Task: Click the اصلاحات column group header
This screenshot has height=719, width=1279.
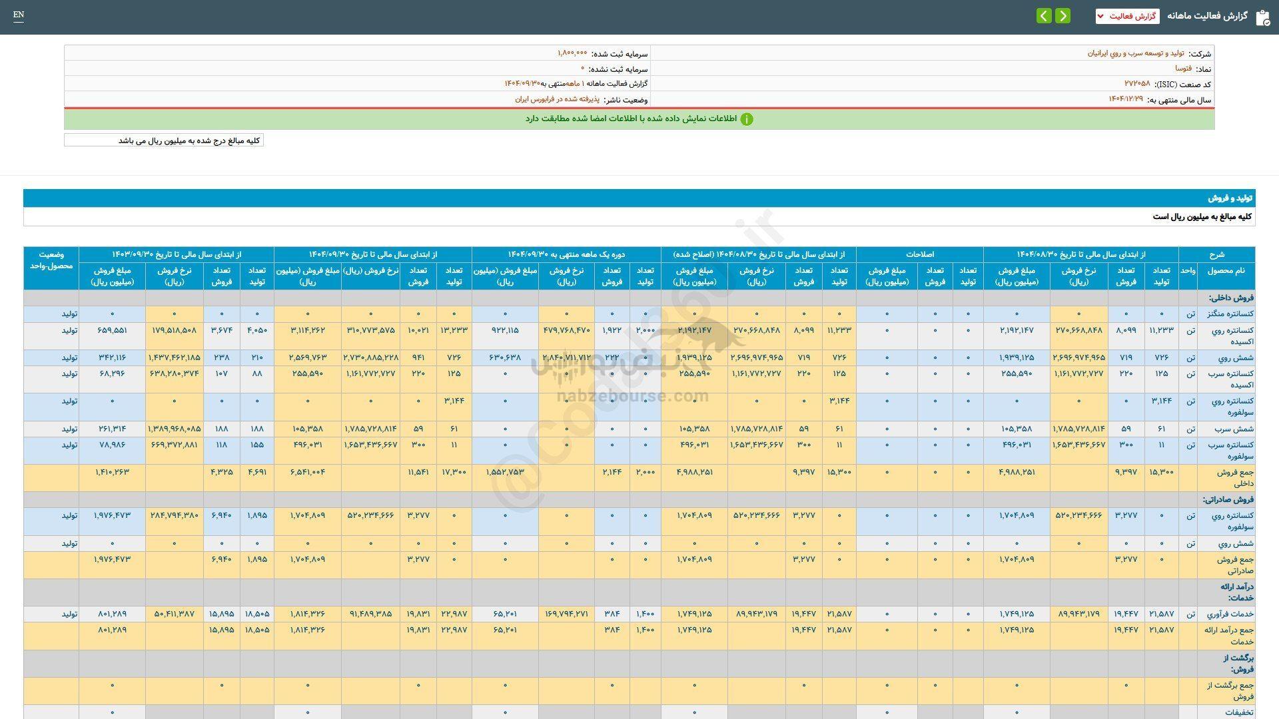Action: pyautogui.click(x=919, y=254)
